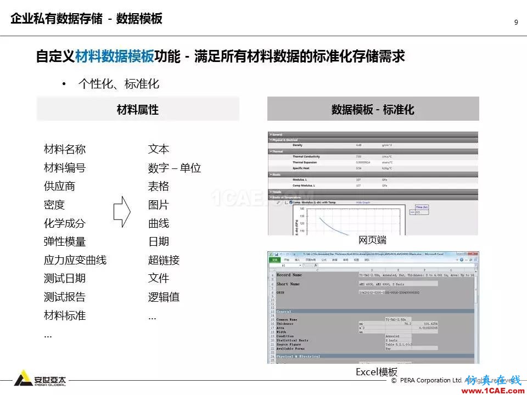Click the 测试报告 list item
527x395 pixels.
(65, 297)
